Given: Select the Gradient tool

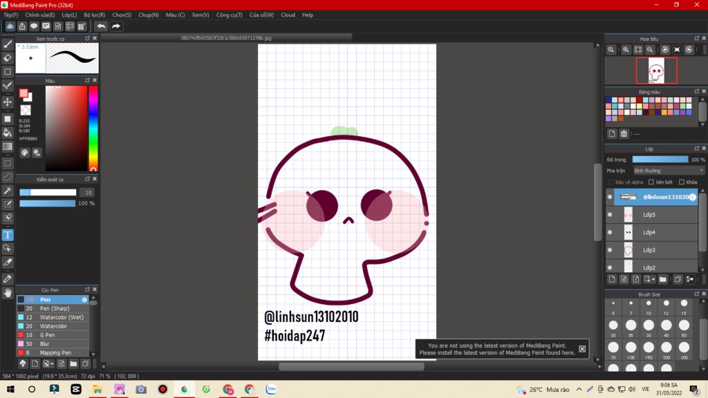Looking at the screenshot, I should coord(8,146).
